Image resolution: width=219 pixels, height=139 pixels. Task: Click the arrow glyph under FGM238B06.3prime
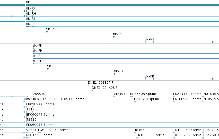pos(40,133)
